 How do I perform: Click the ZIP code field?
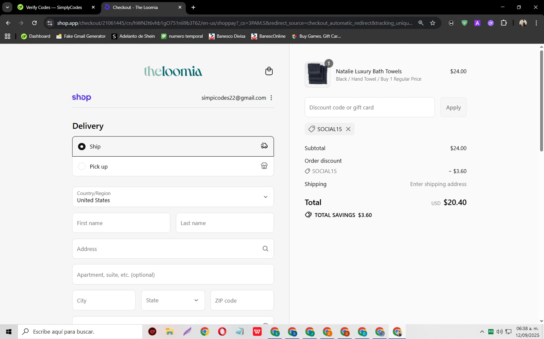[x=242, y=300]
